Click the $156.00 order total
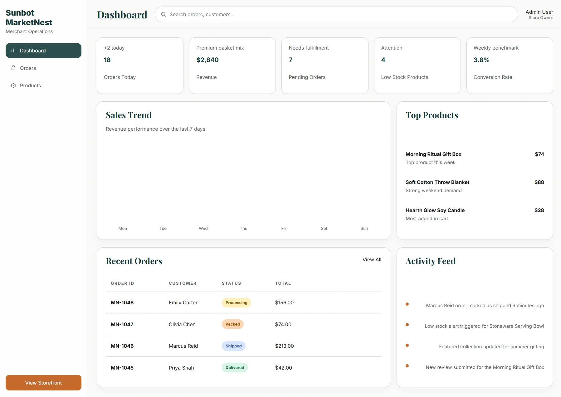The width and height of the screenshot is (561, 397). [284, 303]
